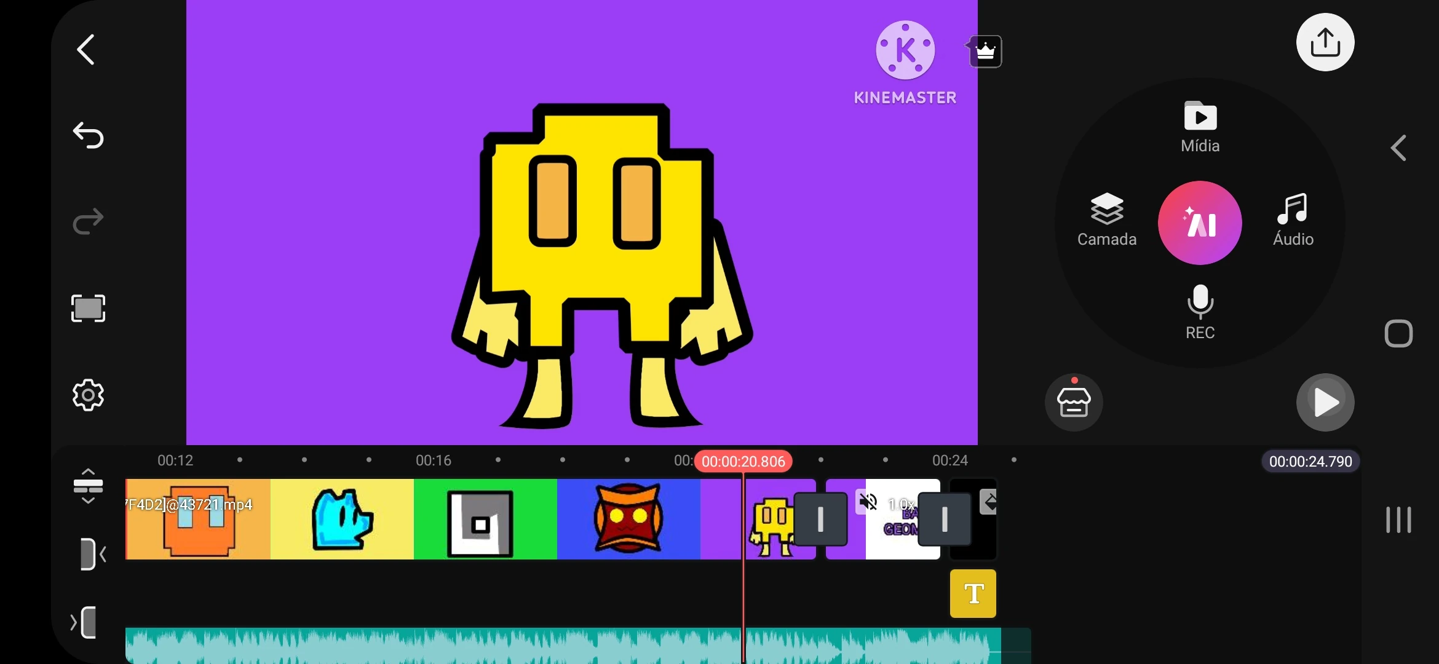Open the AI tools button
Image resolution: width=1439 pixels, height=664 pixels.
[1199, 223]
